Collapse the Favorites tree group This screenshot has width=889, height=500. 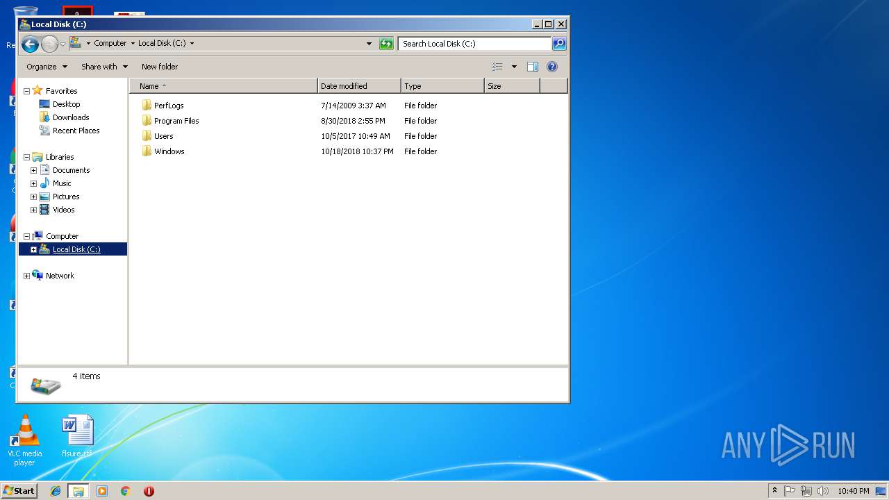26,91
